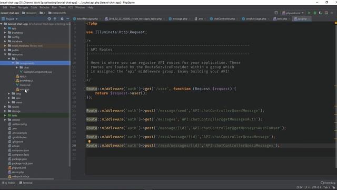Open the Refactor menu
The width and height of the screenshot is (337, 190).
[44, 7]
